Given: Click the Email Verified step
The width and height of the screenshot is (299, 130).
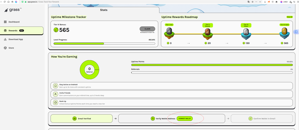Looking at the screenshot, I should pos(81,119).
